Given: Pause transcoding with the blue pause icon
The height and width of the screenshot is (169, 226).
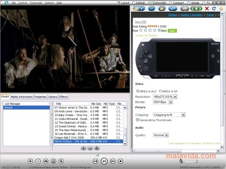Looking at the screenshot, I should (152, 8).
